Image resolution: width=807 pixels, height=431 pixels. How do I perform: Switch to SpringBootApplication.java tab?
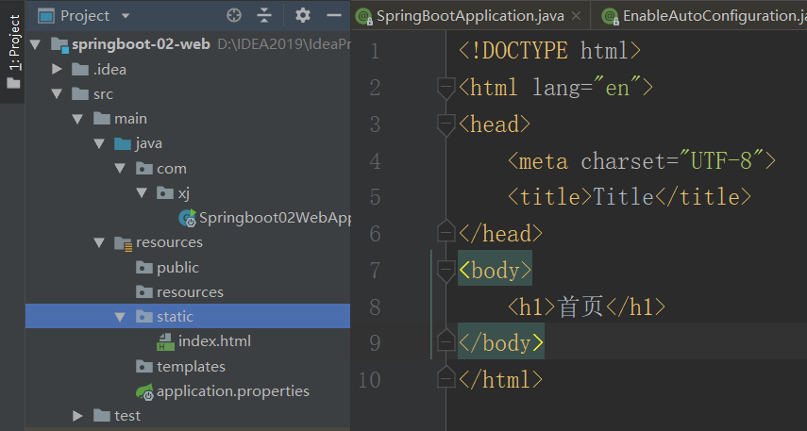[469, 16]
